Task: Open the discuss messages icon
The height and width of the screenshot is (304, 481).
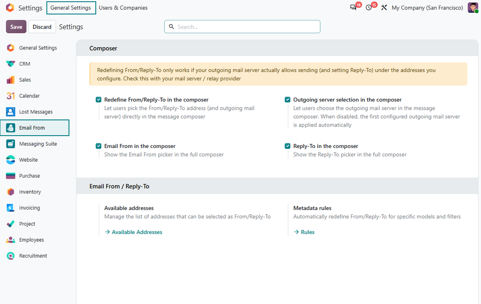Action: tap(353, 8)
